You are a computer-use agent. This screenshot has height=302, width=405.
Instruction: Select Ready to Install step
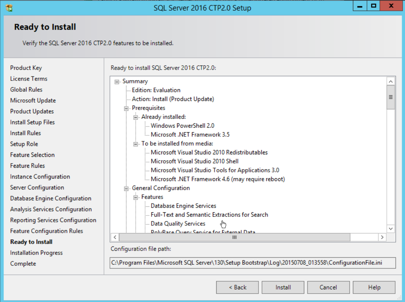coord(31,242)
